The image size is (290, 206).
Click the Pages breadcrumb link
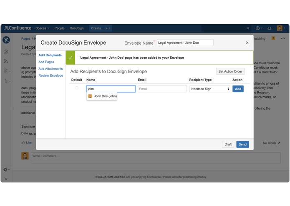(26, 39)
